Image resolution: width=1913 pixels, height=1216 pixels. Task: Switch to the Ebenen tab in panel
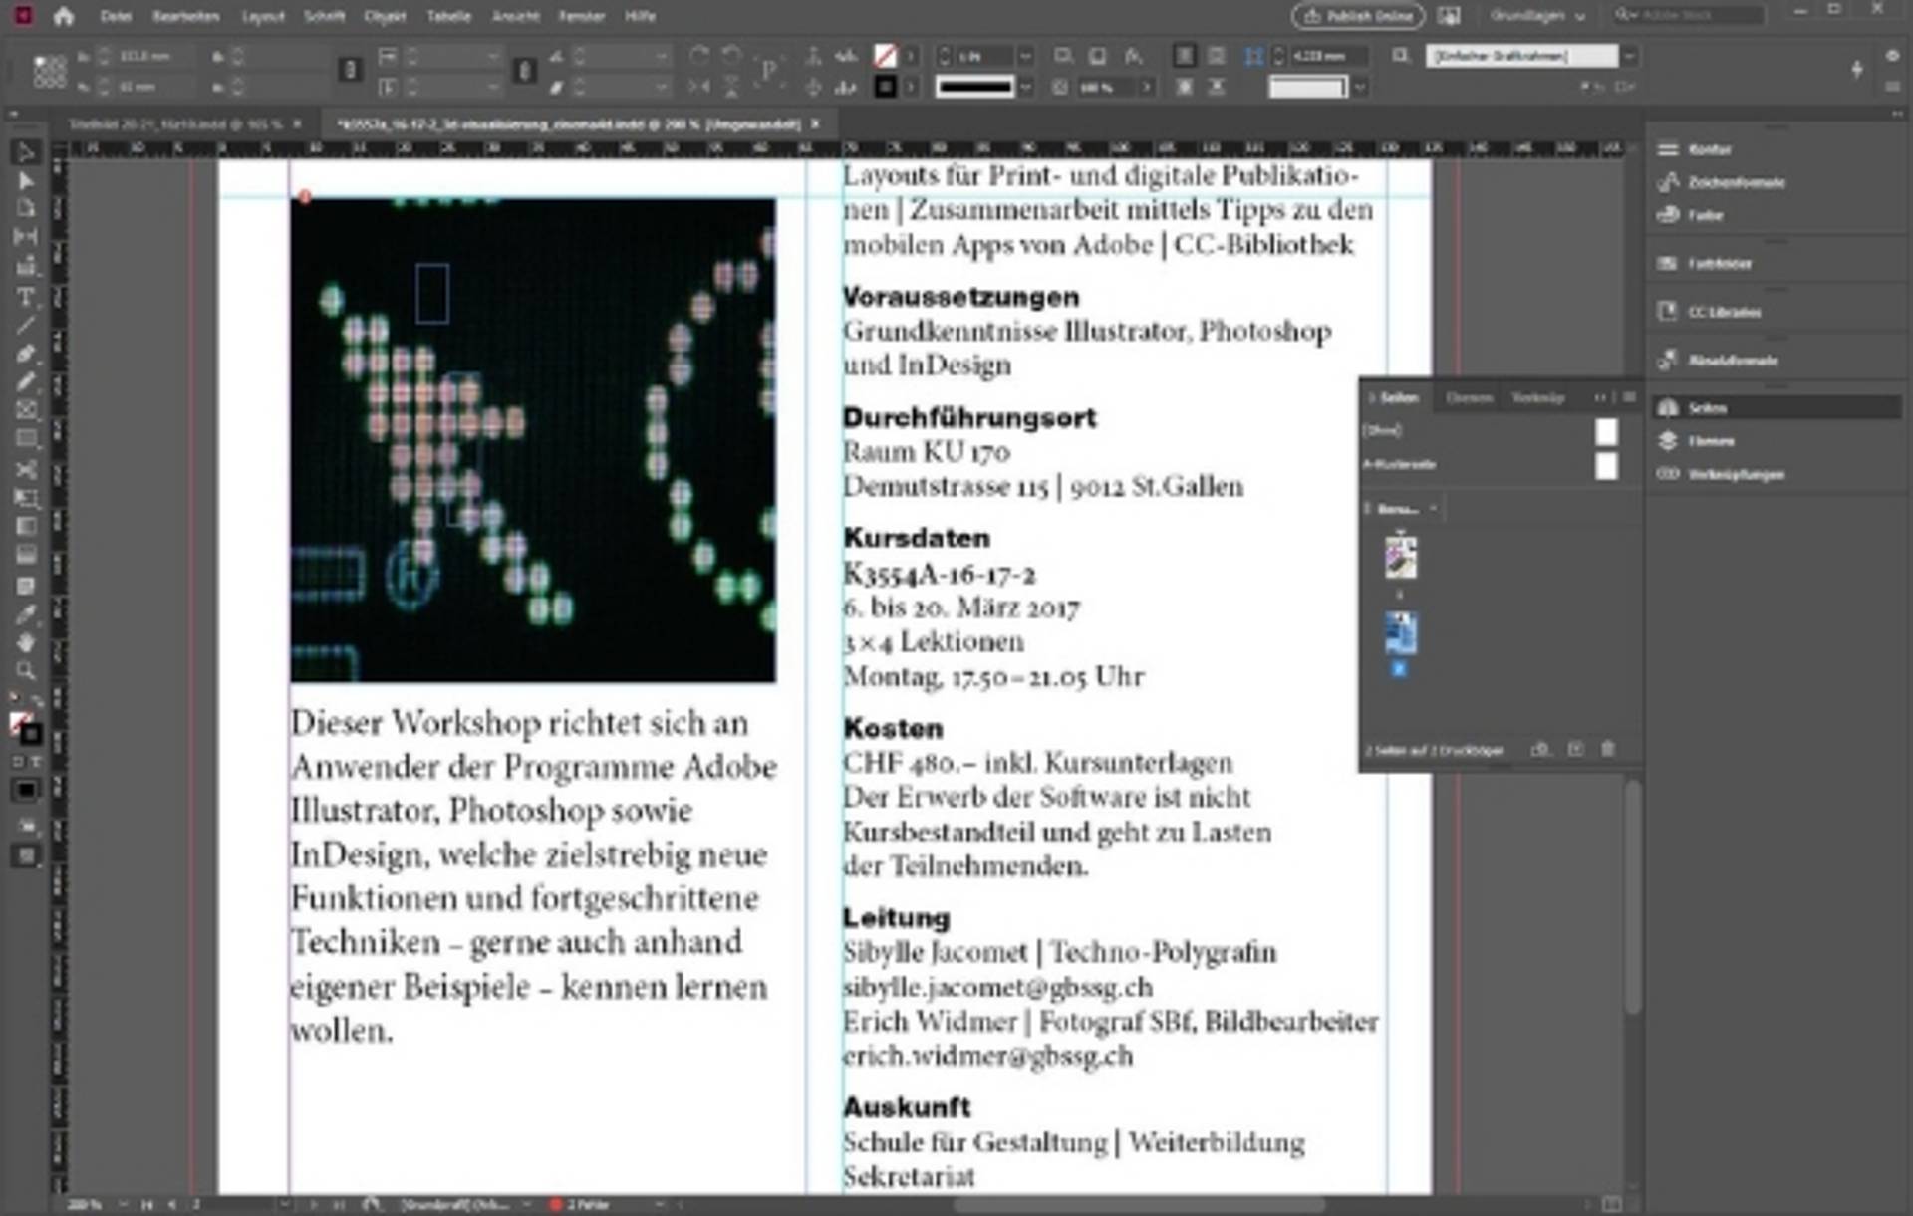pyautogui.click(x=1469, y=397)
